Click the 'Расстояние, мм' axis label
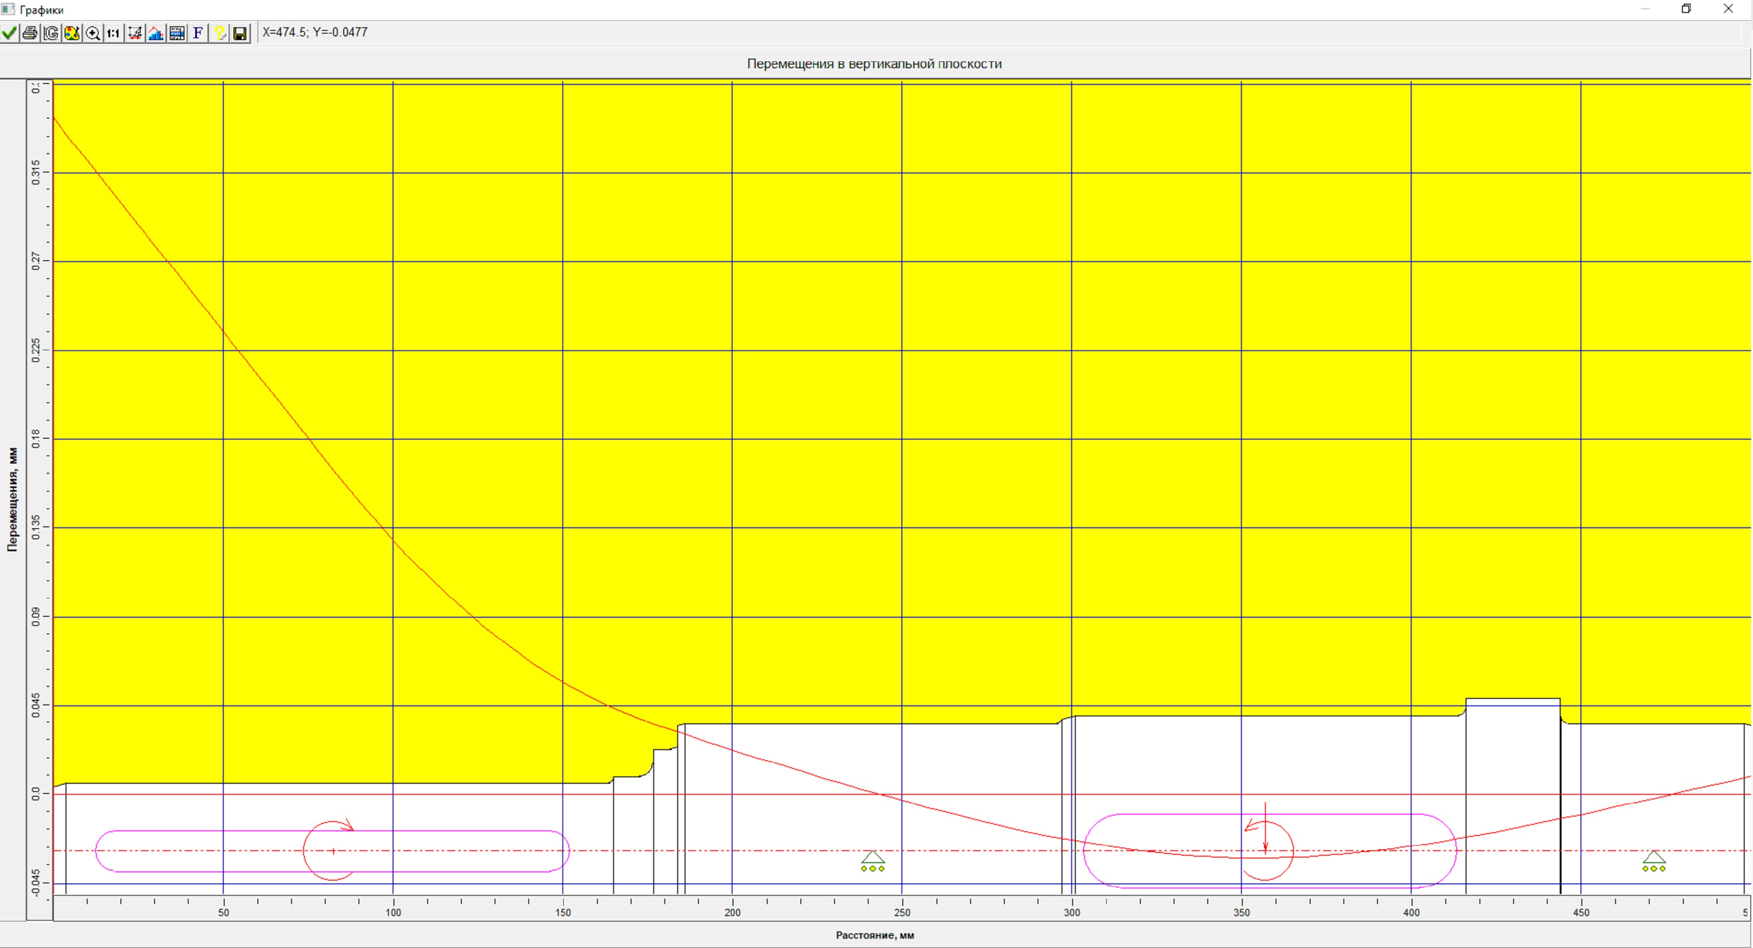This screenshot has height=948, width=1753. [x=875, y=935]
